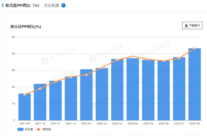
Task: Click the 2022-06 blue bar
Action: [164, 91]
